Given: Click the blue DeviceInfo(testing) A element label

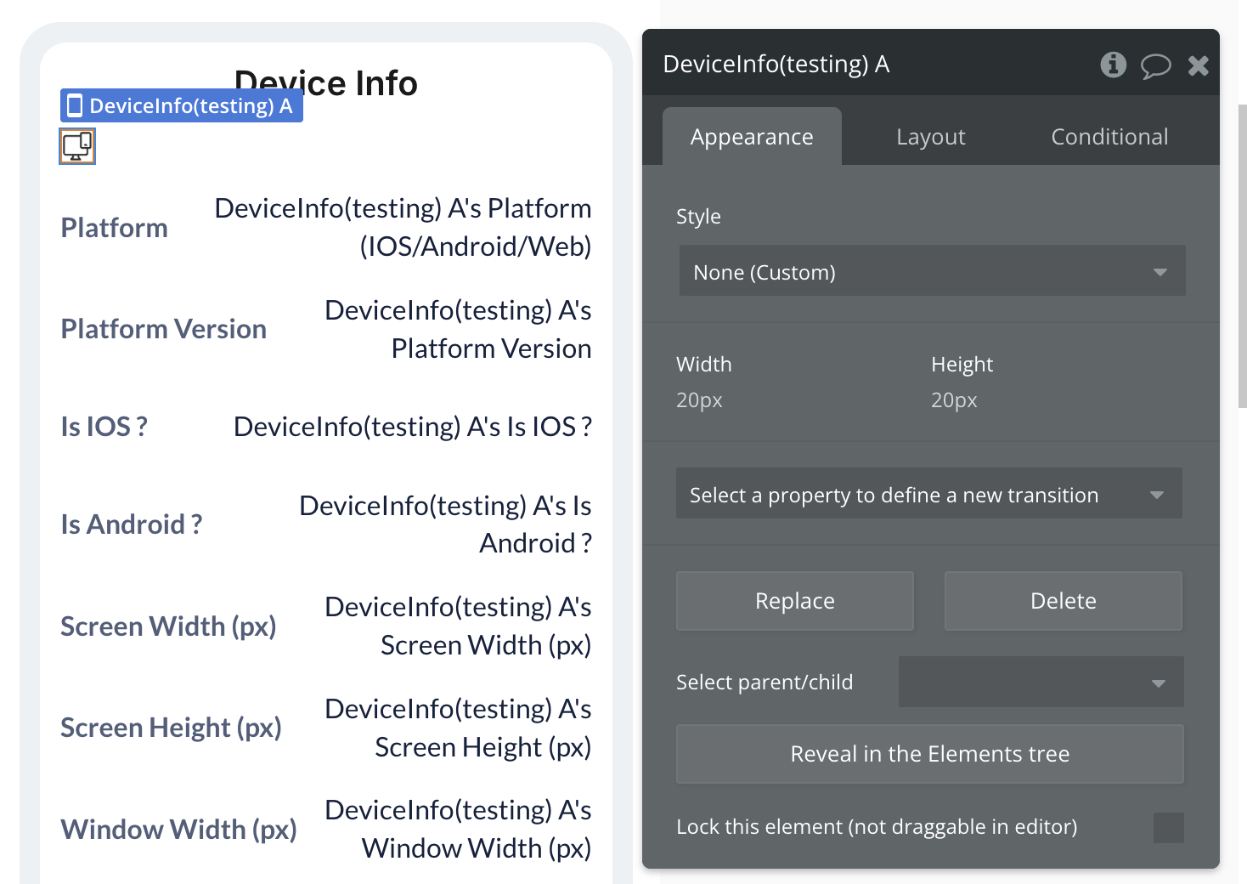Looking at the screenshot, I should click(x=182, y=105).
